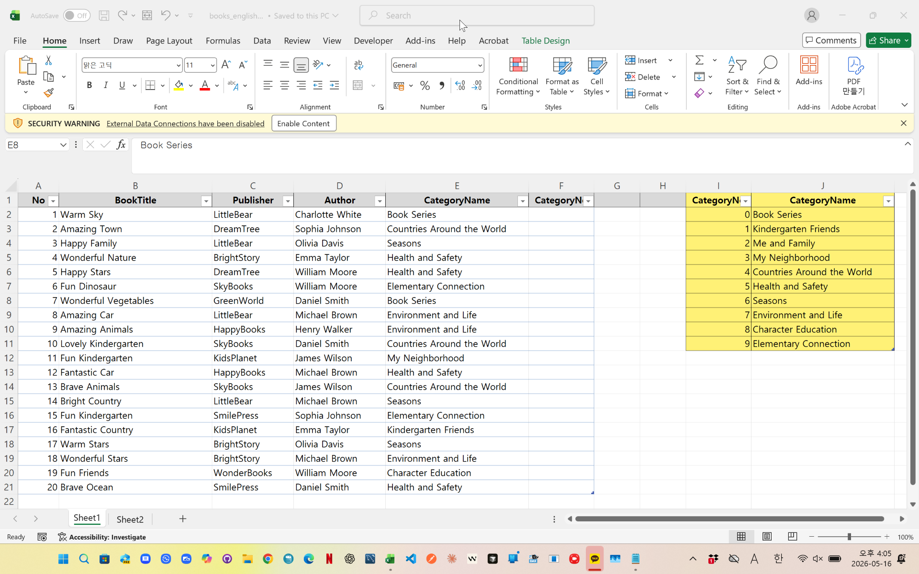The height and width of the screenshot is (574, 919).
Task: Switch to Page Break Preview icon
Action: [793, 537]
